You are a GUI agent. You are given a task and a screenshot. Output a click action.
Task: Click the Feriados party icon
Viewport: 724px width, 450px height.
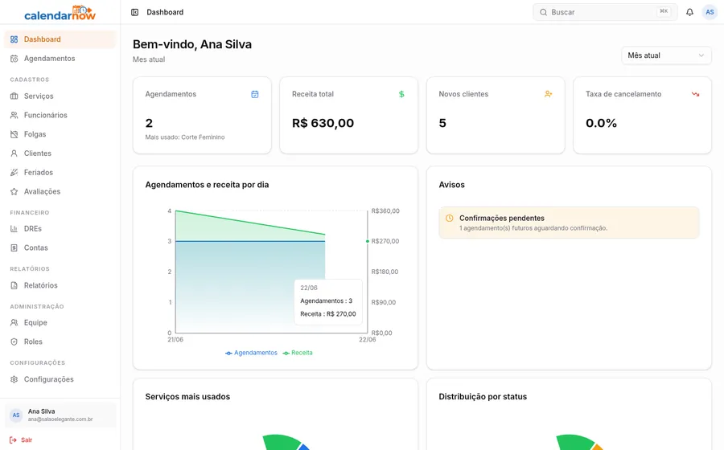14,173
